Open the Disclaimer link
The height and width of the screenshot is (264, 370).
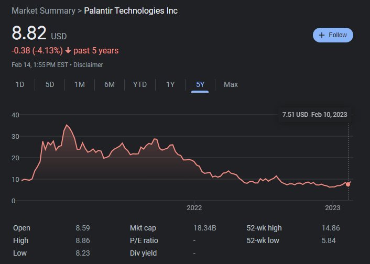click(88, 65)
